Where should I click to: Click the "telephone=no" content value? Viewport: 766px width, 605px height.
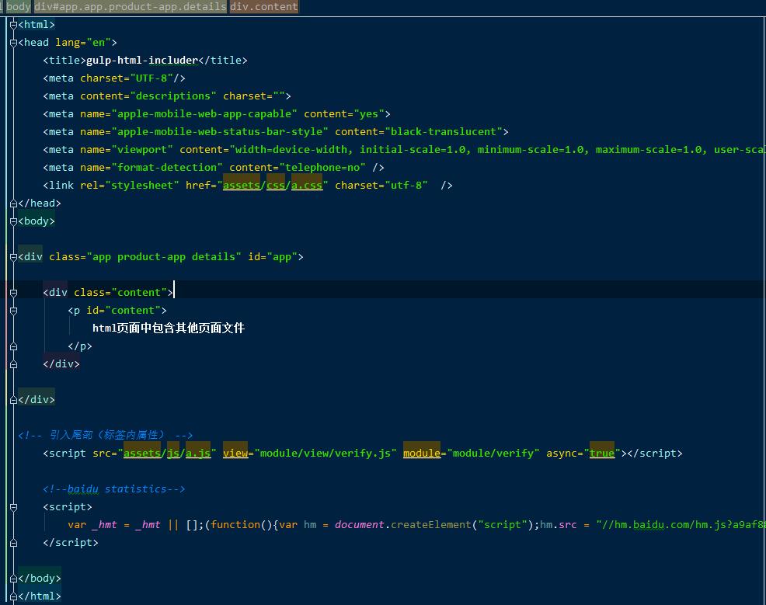322,168
